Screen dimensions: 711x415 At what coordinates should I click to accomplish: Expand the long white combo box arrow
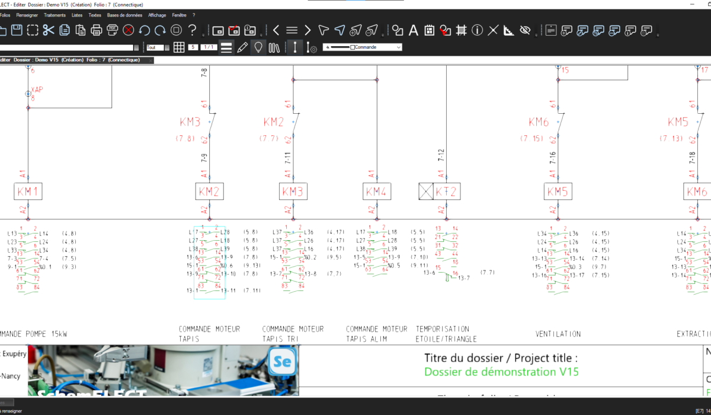point(136,47)
